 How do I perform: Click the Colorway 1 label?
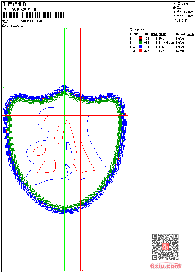[x=18, y=26]
